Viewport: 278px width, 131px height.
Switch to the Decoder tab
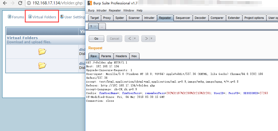point(200,18)
